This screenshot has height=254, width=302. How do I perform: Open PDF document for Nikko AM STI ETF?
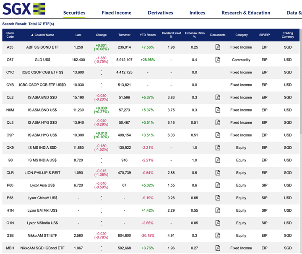218,236
